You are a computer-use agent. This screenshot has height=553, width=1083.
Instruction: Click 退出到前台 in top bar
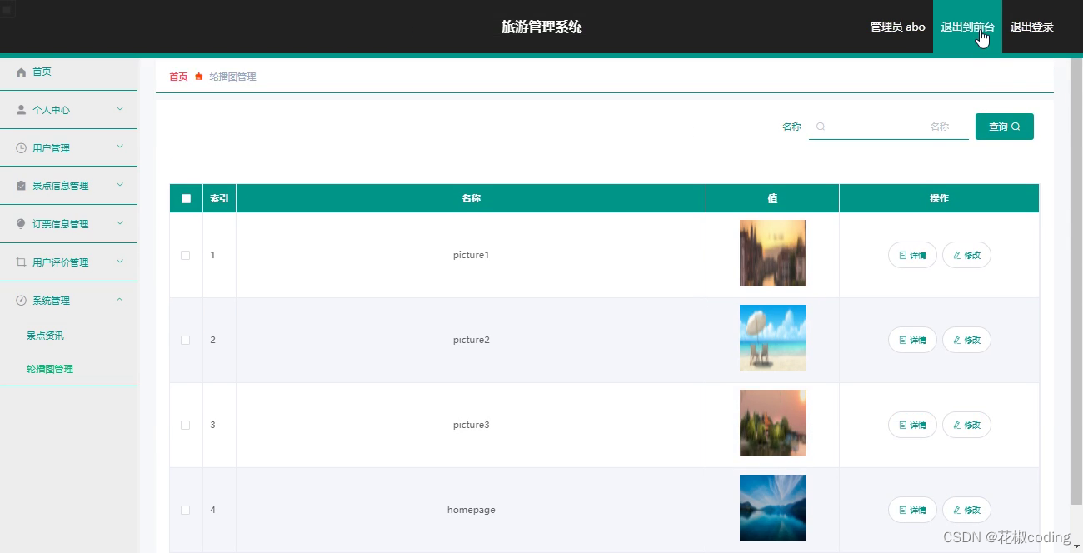pyautogui.click(x=967, y=27)
